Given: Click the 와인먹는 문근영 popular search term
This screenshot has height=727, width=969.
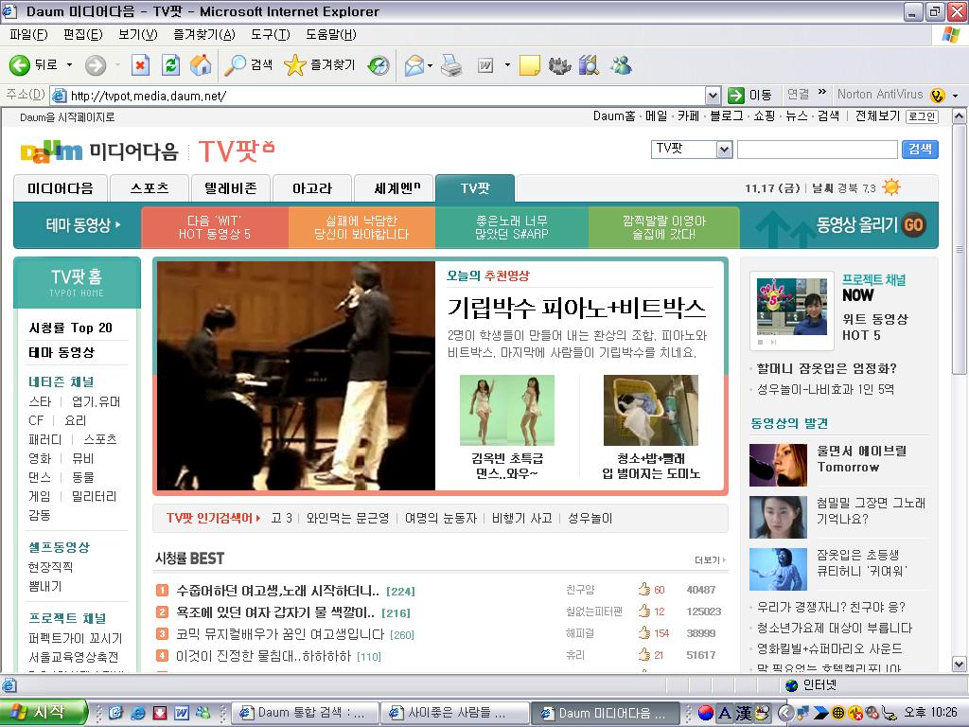Looking at the screenshot, I should pos(347,518).
